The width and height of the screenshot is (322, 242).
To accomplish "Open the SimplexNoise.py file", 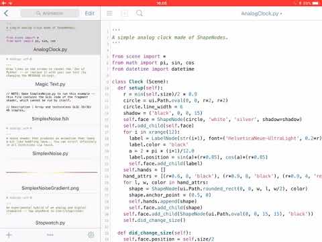I will pos(50,141).
